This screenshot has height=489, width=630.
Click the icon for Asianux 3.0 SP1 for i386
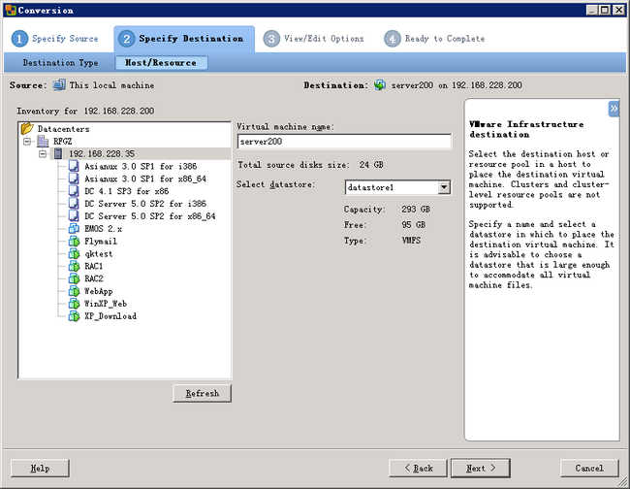pos(74,166)
